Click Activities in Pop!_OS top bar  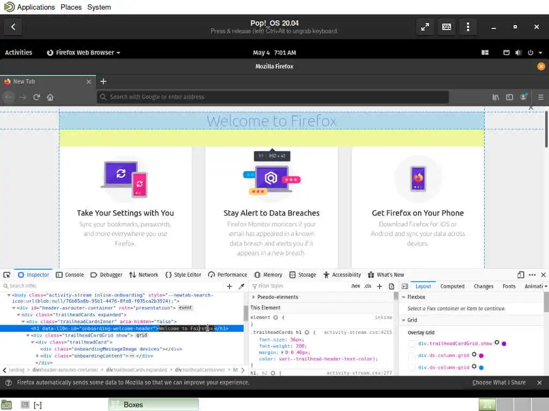coord(19,52)
